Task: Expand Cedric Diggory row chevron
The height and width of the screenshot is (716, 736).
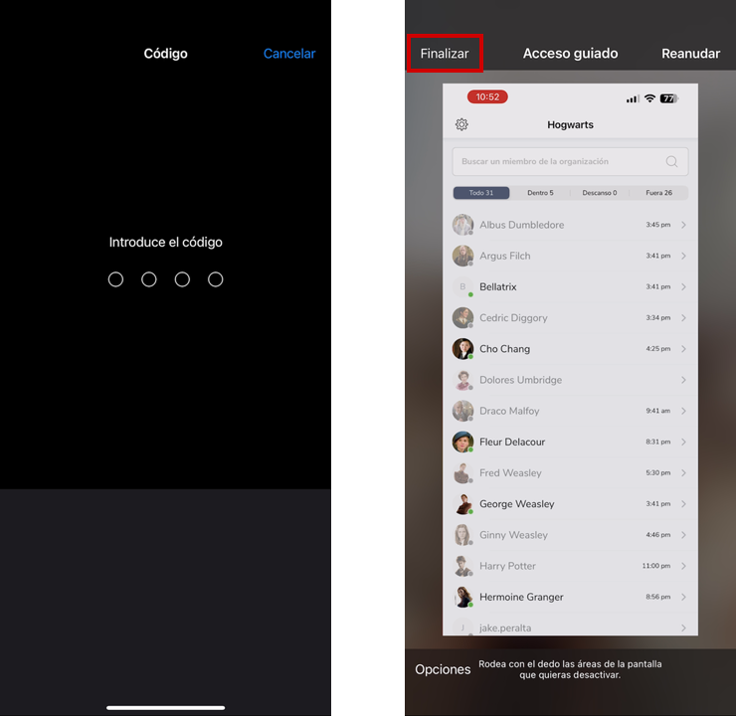Action: tap(683, 317)
